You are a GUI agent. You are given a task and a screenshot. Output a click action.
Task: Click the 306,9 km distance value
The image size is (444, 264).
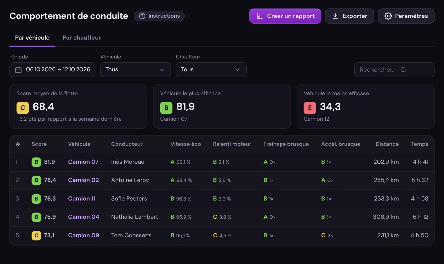tap(386, 217)
